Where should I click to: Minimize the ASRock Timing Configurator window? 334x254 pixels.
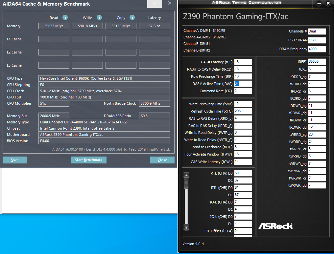(x=319, y=3)
